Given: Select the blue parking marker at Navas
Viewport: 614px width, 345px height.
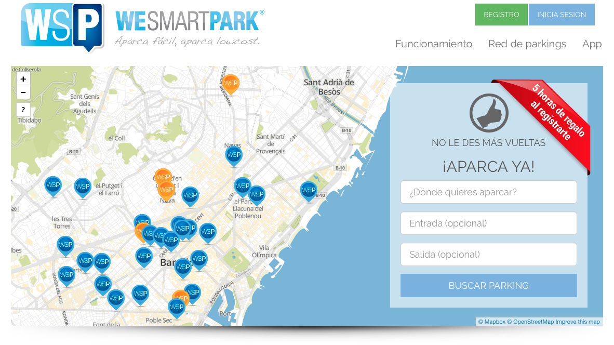Looking at the screenshot, I should (x=234, y=155).
